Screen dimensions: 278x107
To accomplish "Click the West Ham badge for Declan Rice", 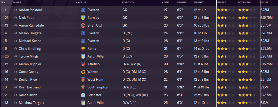I will pos(83,80).
